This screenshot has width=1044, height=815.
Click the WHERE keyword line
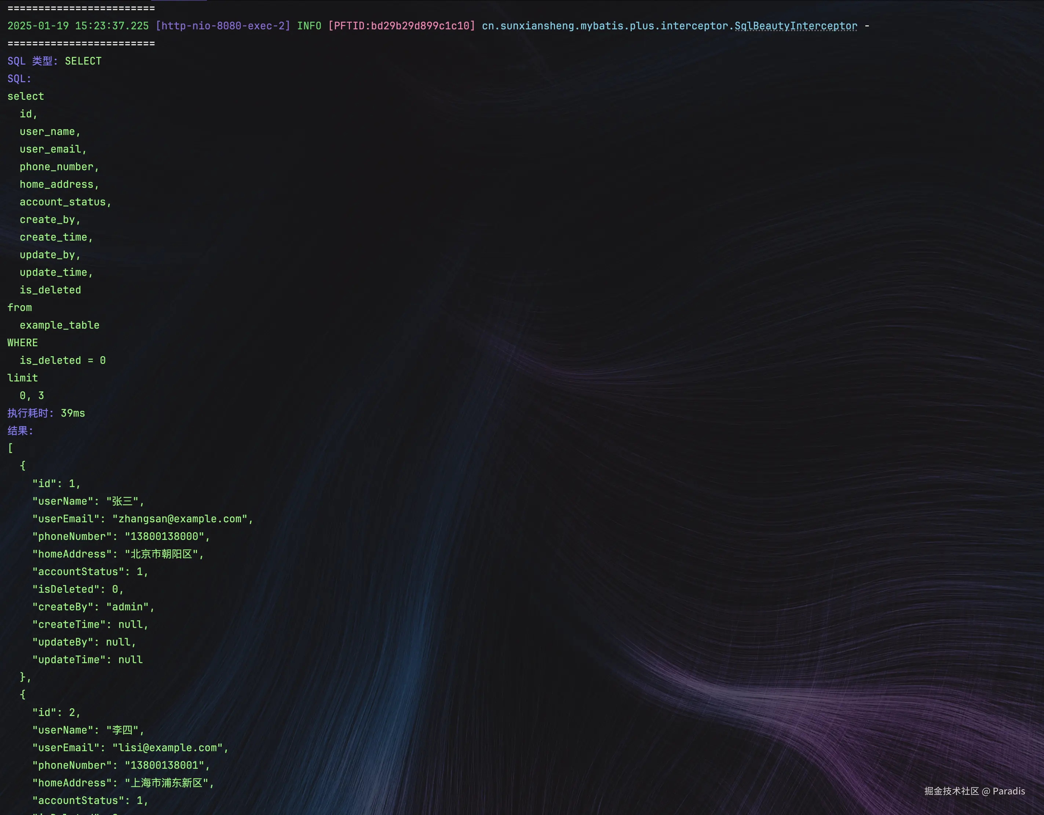tap(22, 343)
